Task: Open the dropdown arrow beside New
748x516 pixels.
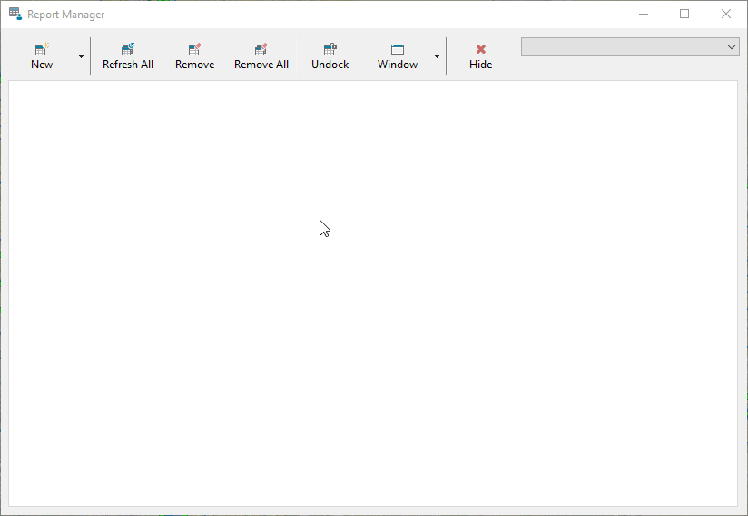Action: point(81,56)
